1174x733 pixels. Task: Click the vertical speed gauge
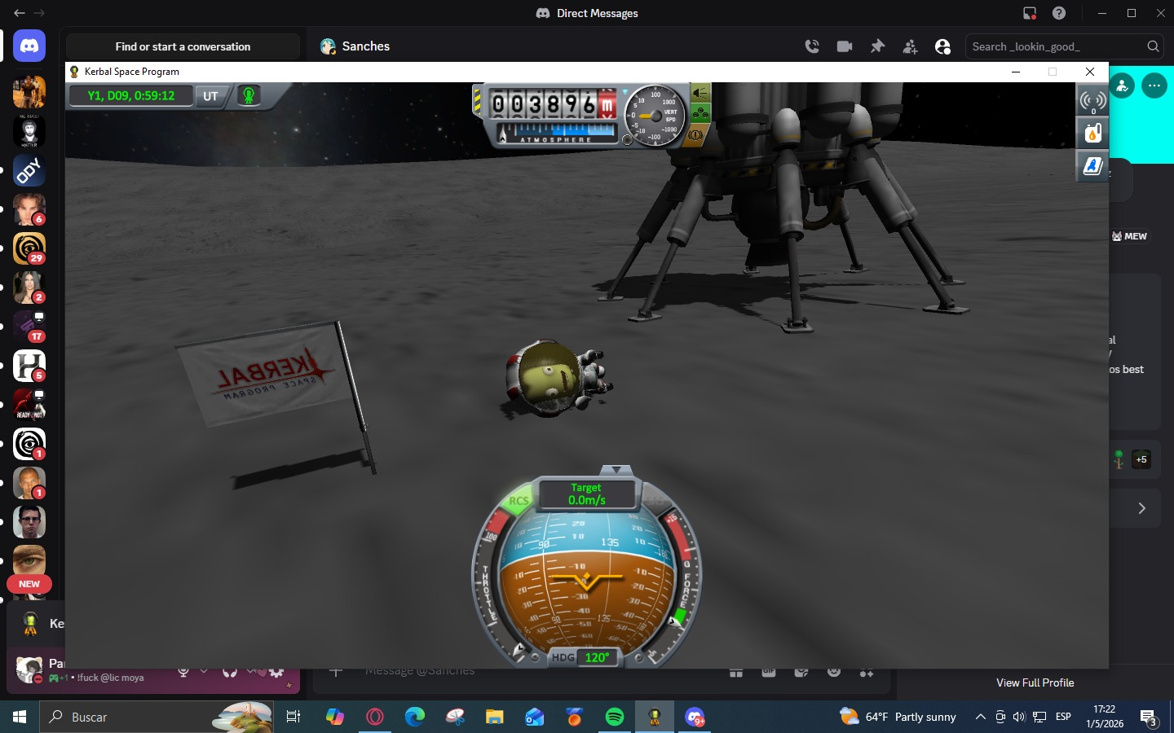click(657, 115)
